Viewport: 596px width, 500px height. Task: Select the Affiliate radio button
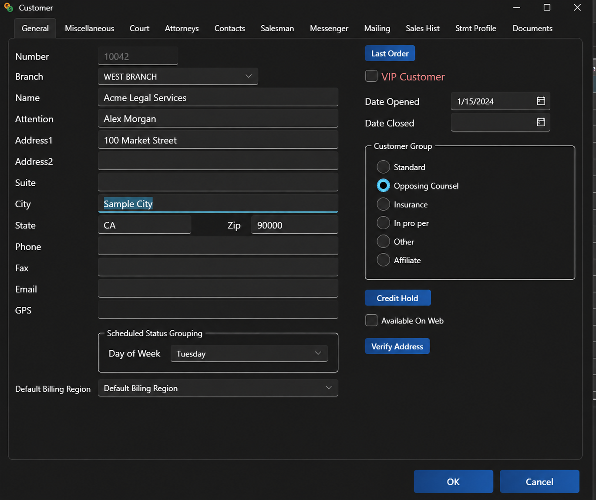pyautogui.click(x=383, y=260)
